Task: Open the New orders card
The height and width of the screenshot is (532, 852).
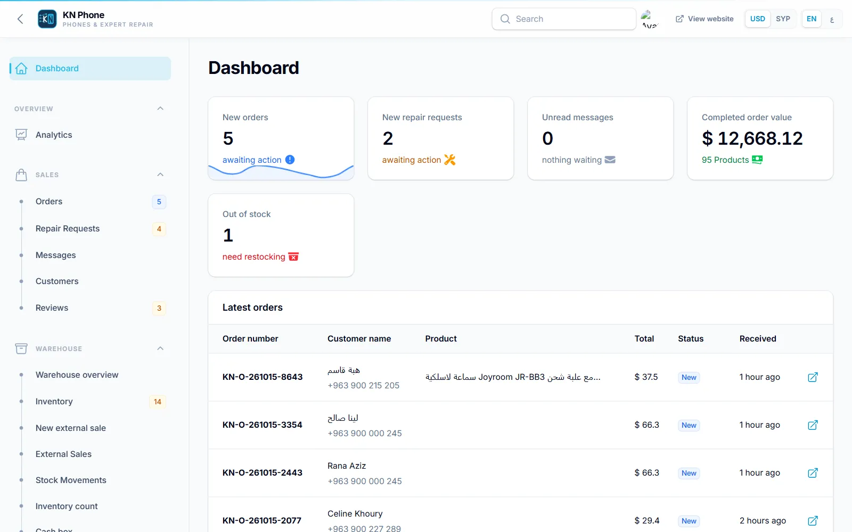Action: [x=281, y=138]
